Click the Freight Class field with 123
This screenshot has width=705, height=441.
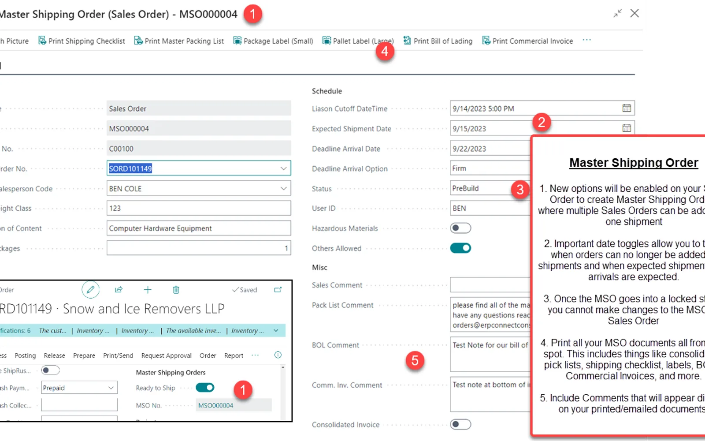(199, 208)
